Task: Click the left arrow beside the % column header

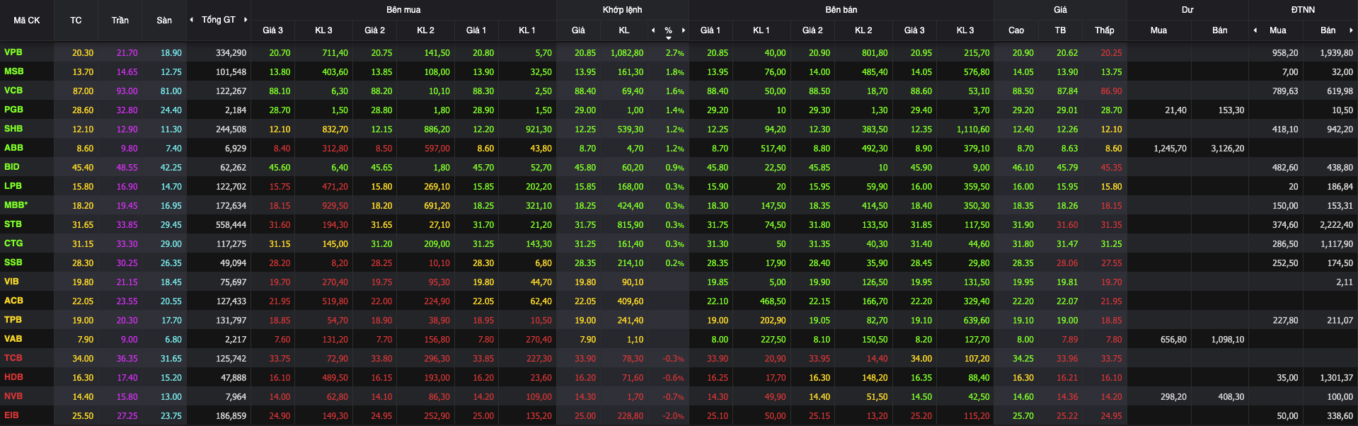Action: click(x=653, y=30)
